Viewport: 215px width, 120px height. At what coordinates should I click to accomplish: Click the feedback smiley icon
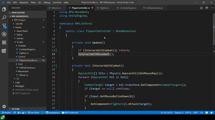coord(207,113)
